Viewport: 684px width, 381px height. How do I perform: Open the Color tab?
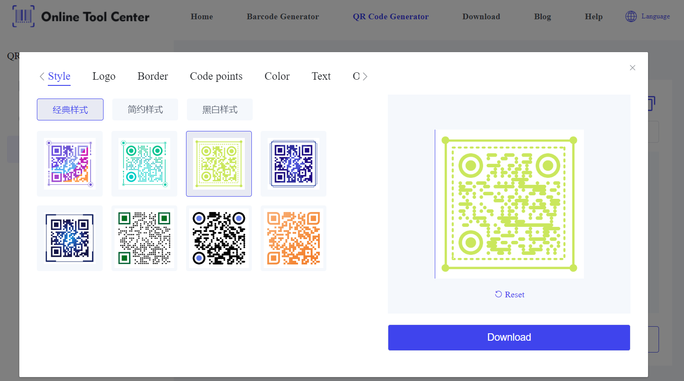[x=277, y=76]
